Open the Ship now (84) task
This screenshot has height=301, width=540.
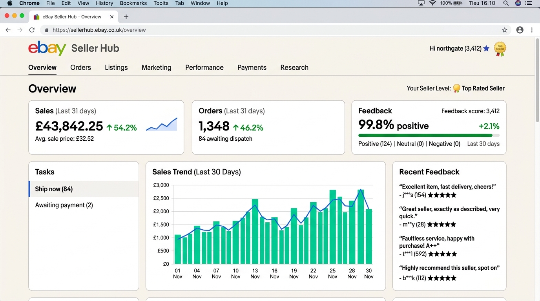pyautogui.click(x=84, y=189)
